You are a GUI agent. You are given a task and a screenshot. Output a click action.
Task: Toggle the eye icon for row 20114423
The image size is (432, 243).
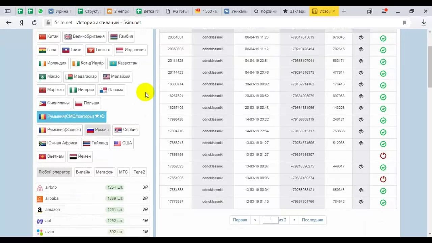361,73
